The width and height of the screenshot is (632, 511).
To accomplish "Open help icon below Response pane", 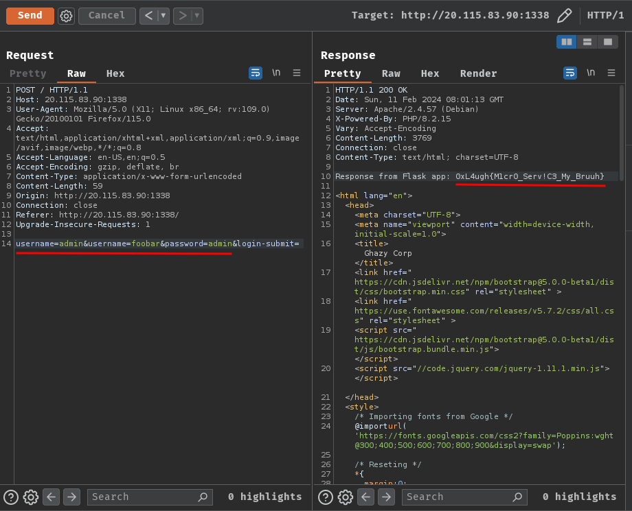I will pos(326,497).
